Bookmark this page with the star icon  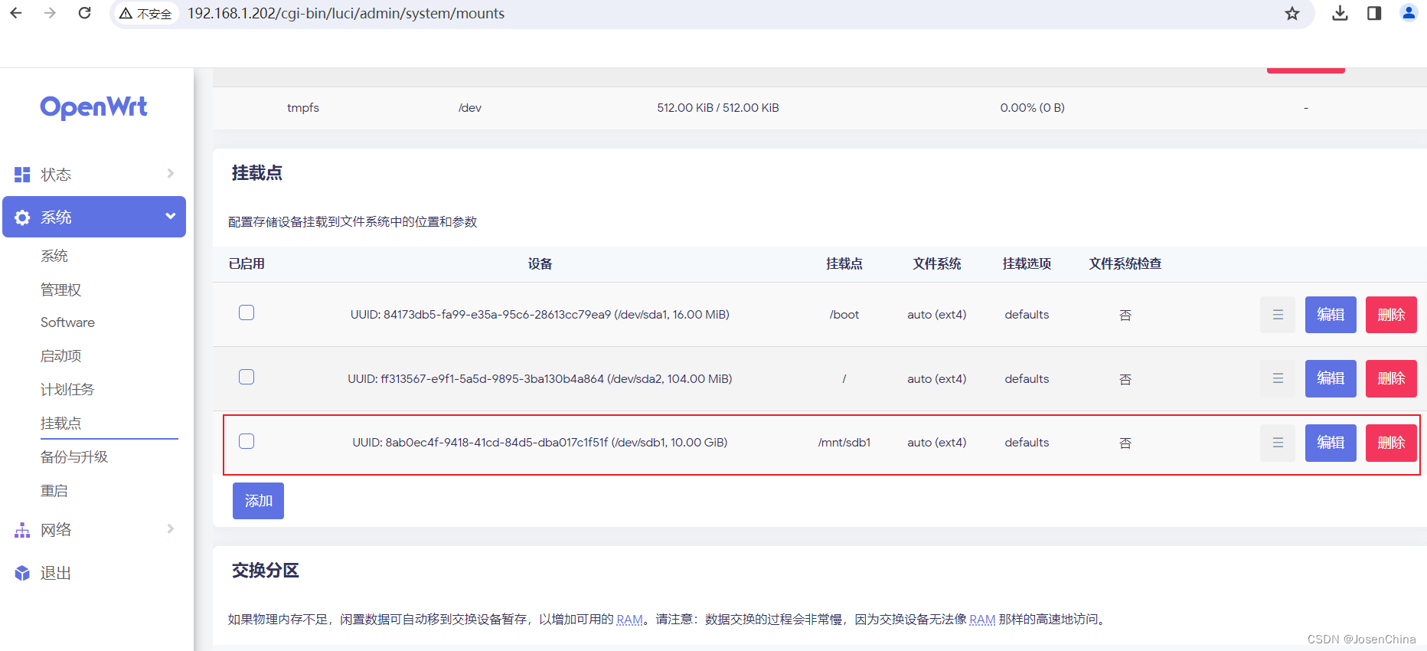[1292, 13]
